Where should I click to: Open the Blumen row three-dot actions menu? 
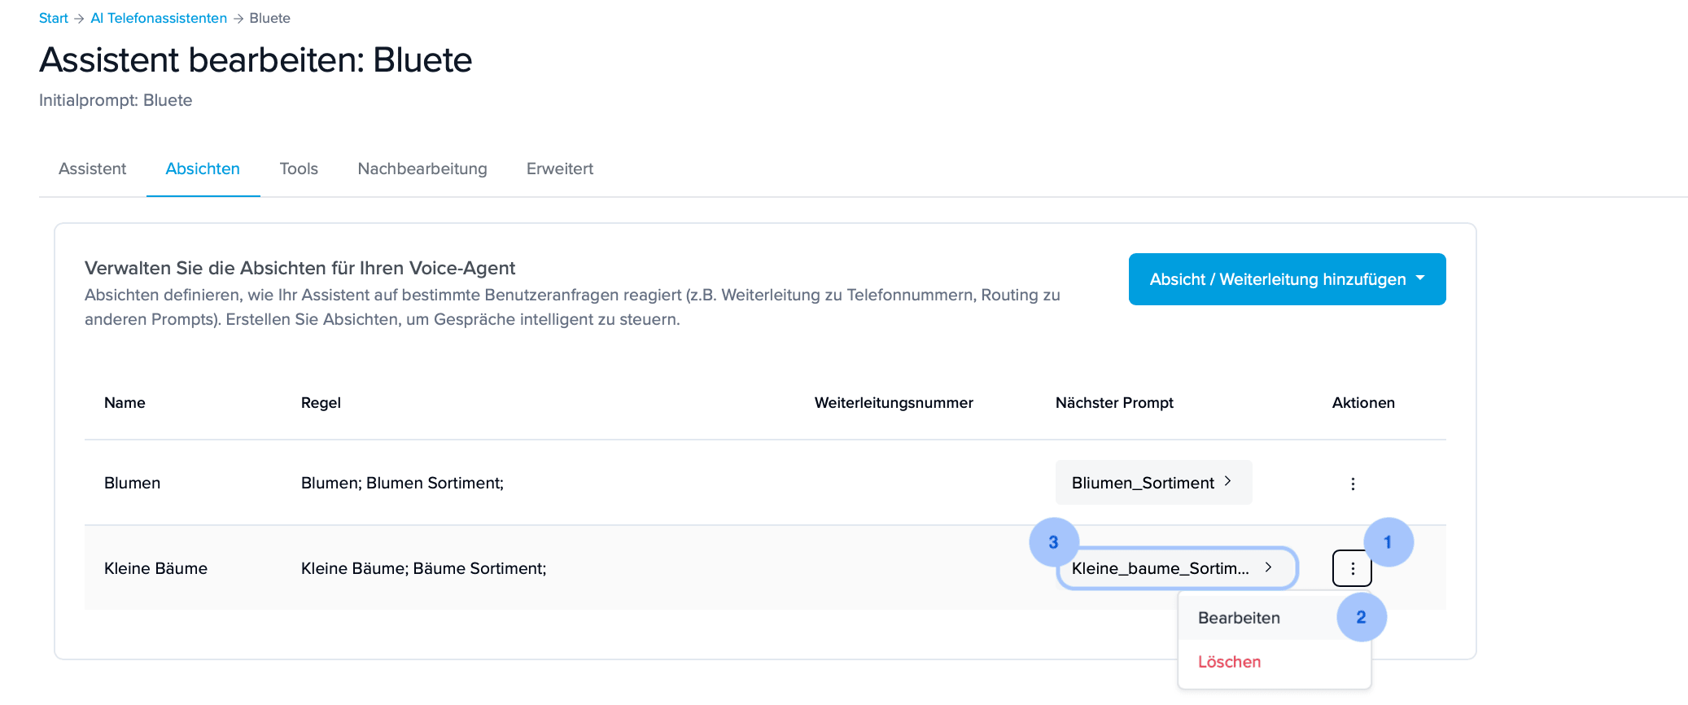coord(1353,484)
